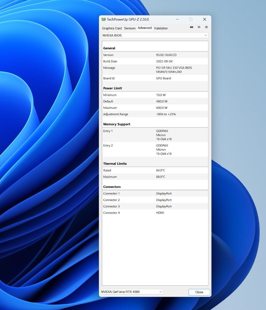Switch to the Graphics Card tab
The image size is (266, 310).
tap(112, 28)
